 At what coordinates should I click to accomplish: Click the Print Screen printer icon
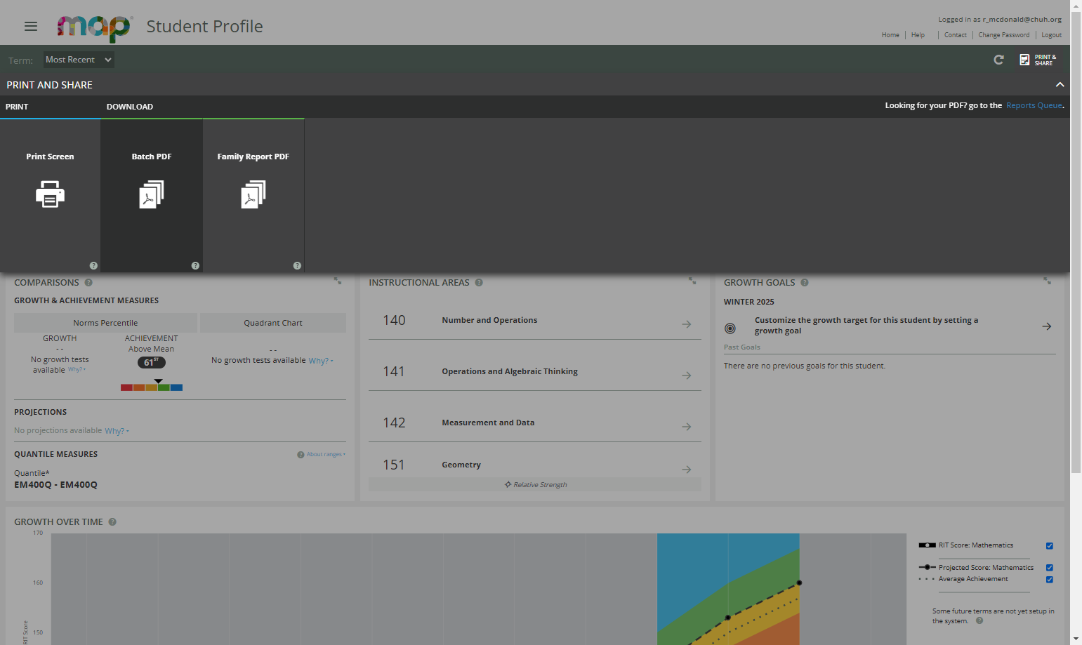tap(50, 194)
